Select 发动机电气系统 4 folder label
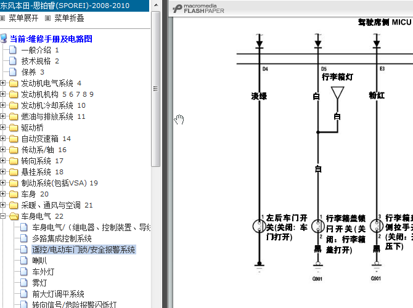Image resolution: width=413 pixels, height=308 pixels. tap(51, 83)
